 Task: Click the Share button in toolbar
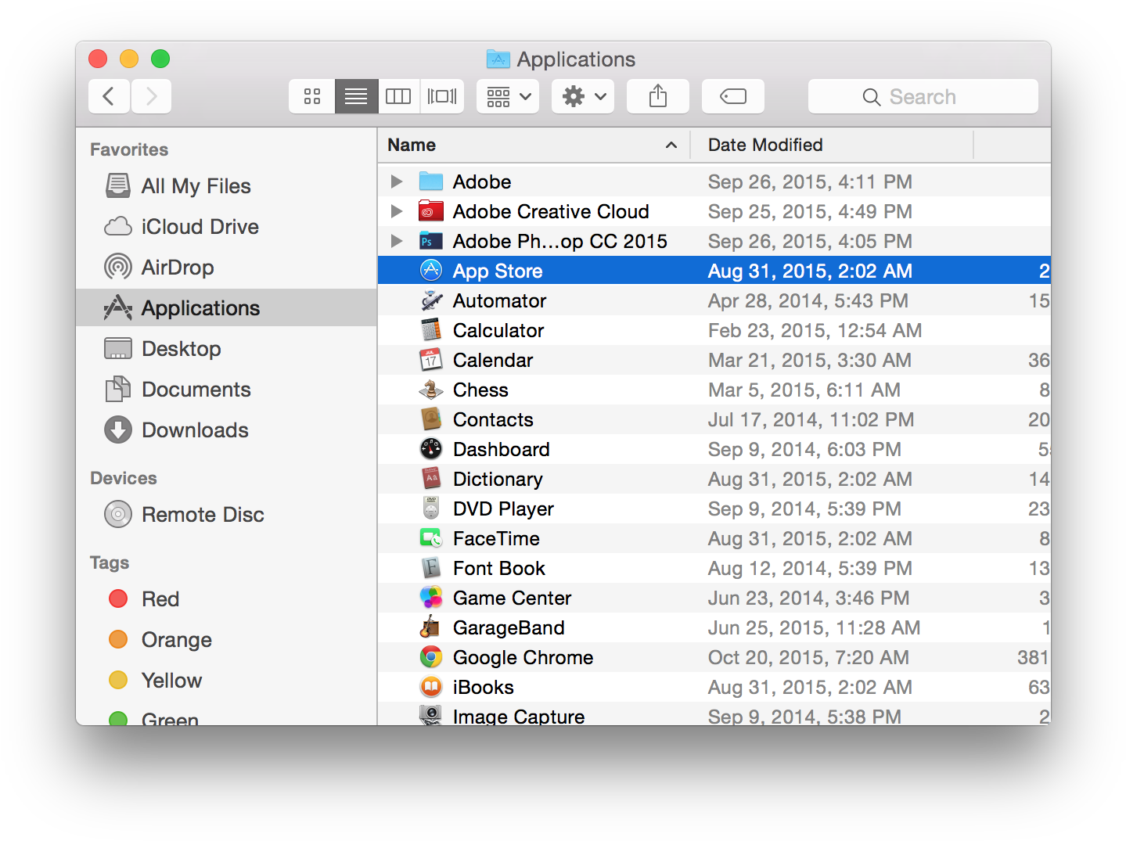657,95
